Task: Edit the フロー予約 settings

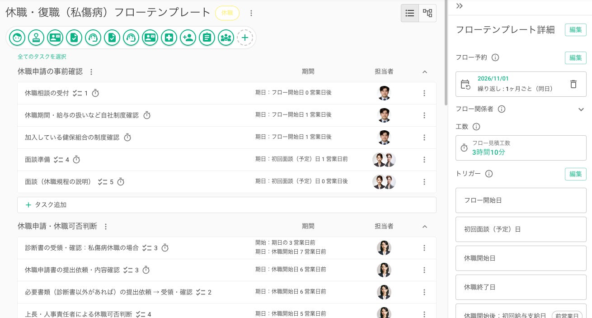Action: point(576,57)
